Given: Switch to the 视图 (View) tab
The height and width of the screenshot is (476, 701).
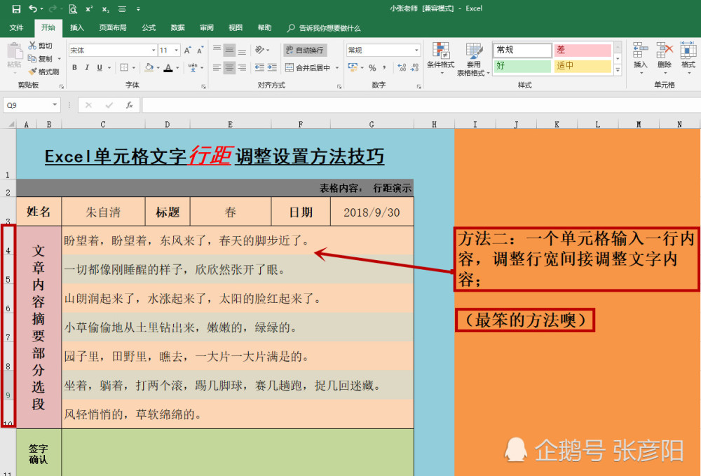Looking at the screenshot, I should tap(236, 28).
